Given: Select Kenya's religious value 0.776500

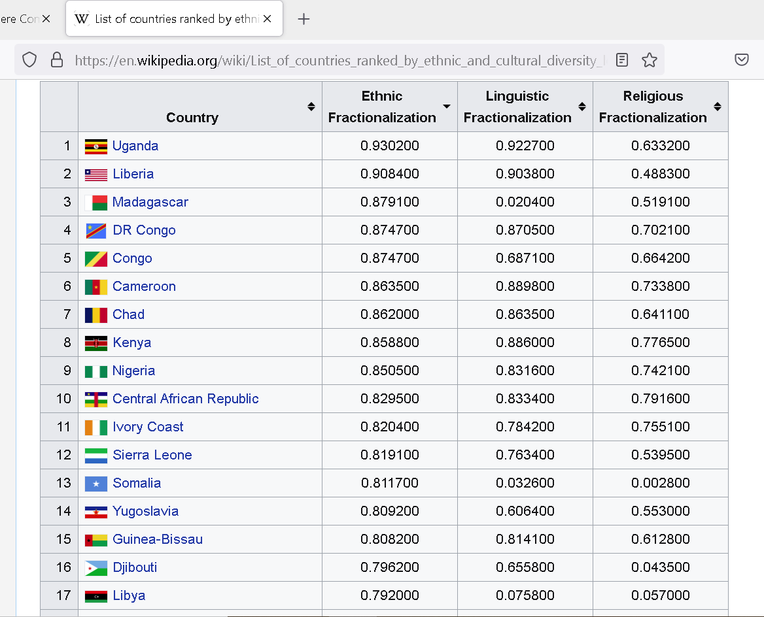Looking at the screenshot, I should pos(661,343).
